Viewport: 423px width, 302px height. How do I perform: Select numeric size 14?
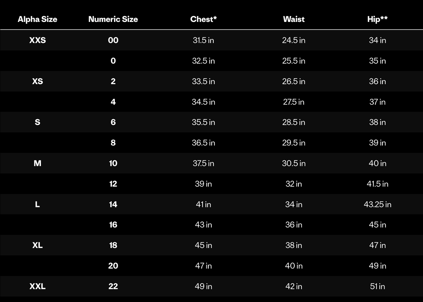[113, 204]
